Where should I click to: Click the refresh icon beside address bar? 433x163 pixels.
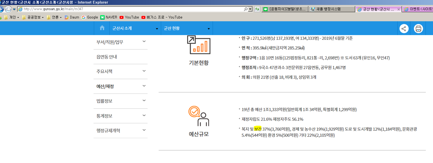coord(257,9)
